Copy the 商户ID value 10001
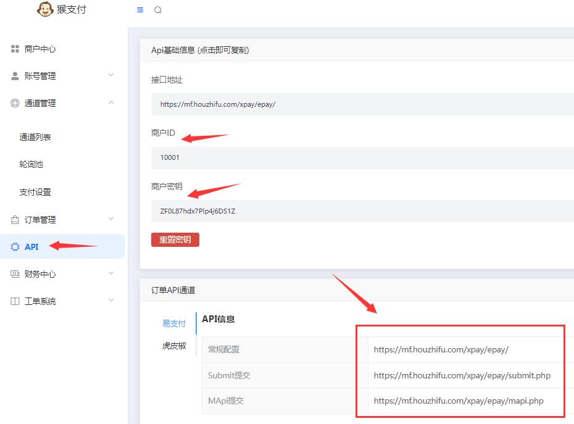574x424 pixels. pos(362,158)
